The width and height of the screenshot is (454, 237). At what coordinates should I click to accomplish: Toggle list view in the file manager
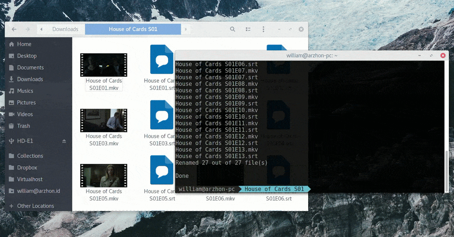pyautogui.click(x=248, y=29)
